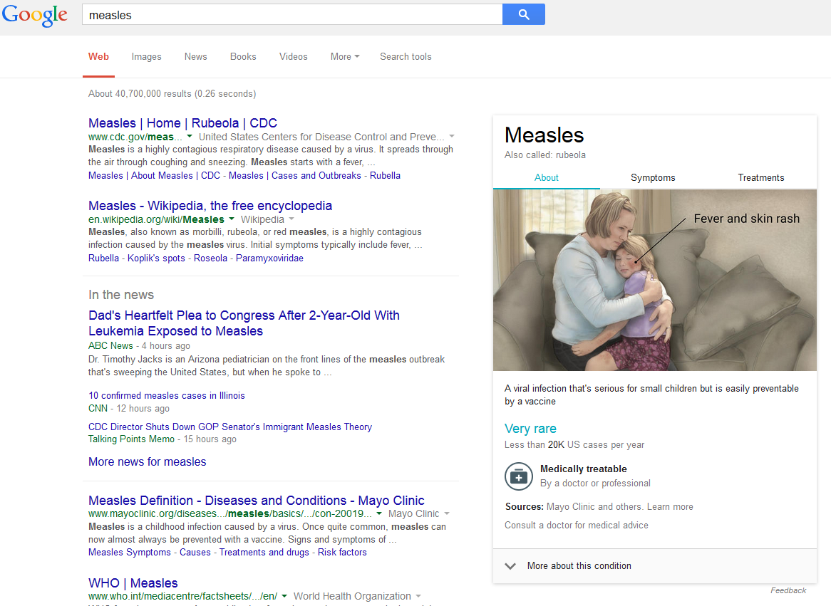The width and height of the screenshot is (831, 606).
Task: Click the Feedback link below panel
Action: (788, 590)
